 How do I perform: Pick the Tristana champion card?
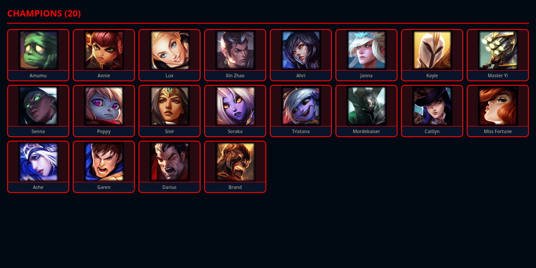pyautogui.click(x=301, y=111)
